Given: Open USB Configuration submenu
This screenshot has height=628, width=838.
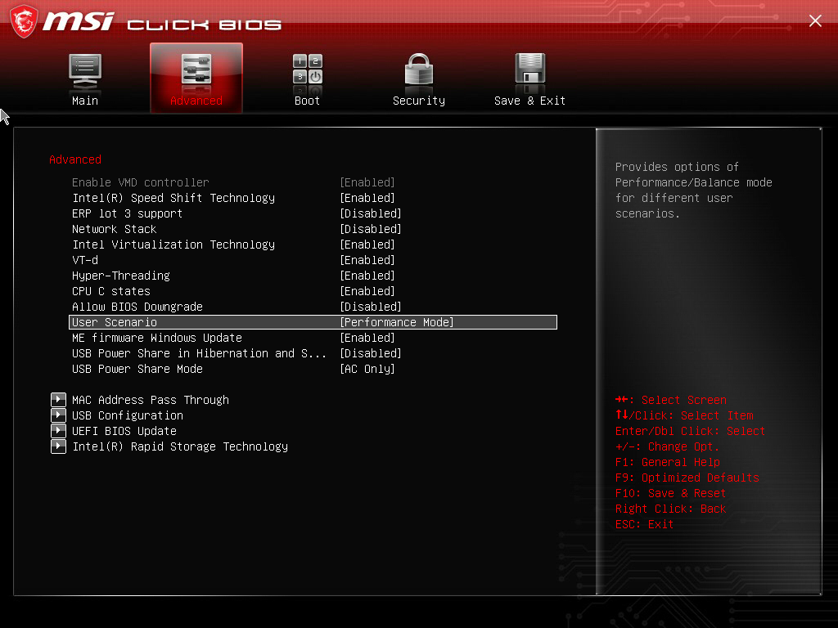Looking at the screenshot, I should coord(127,415).
